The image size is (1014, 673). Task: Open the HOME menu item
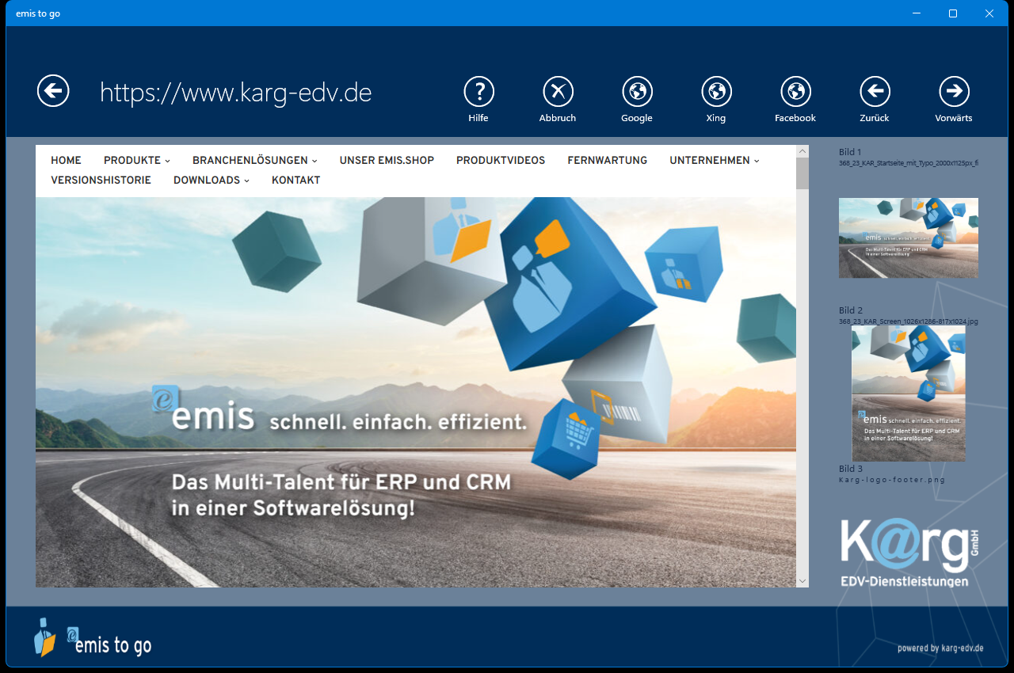[66, 160]
